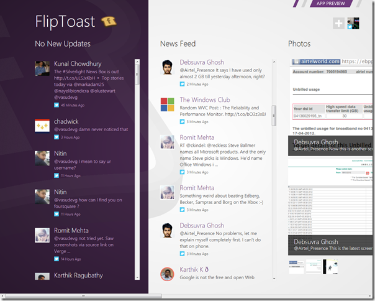The height and width of the screenshot is (301, 375).
Task: Click the 'News Feed' heading
Action: point(178,44)
